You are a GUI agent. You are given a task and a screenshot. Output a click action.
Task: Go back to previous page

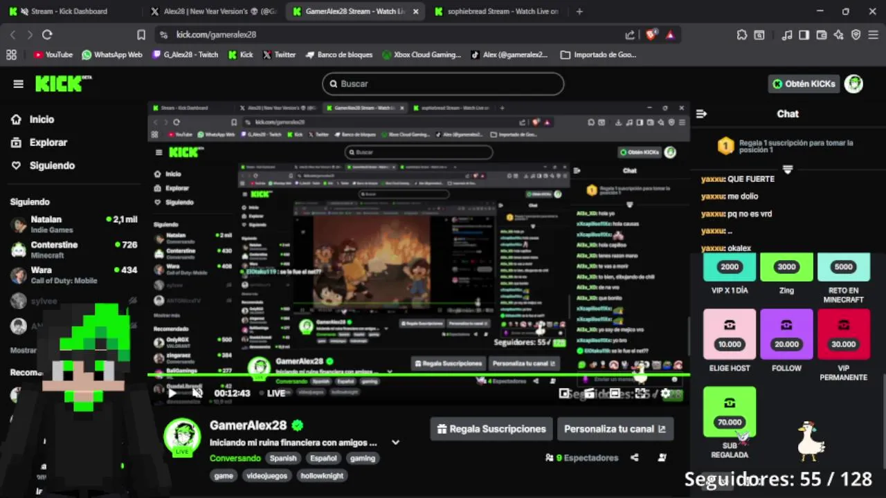tap(12, 35)
